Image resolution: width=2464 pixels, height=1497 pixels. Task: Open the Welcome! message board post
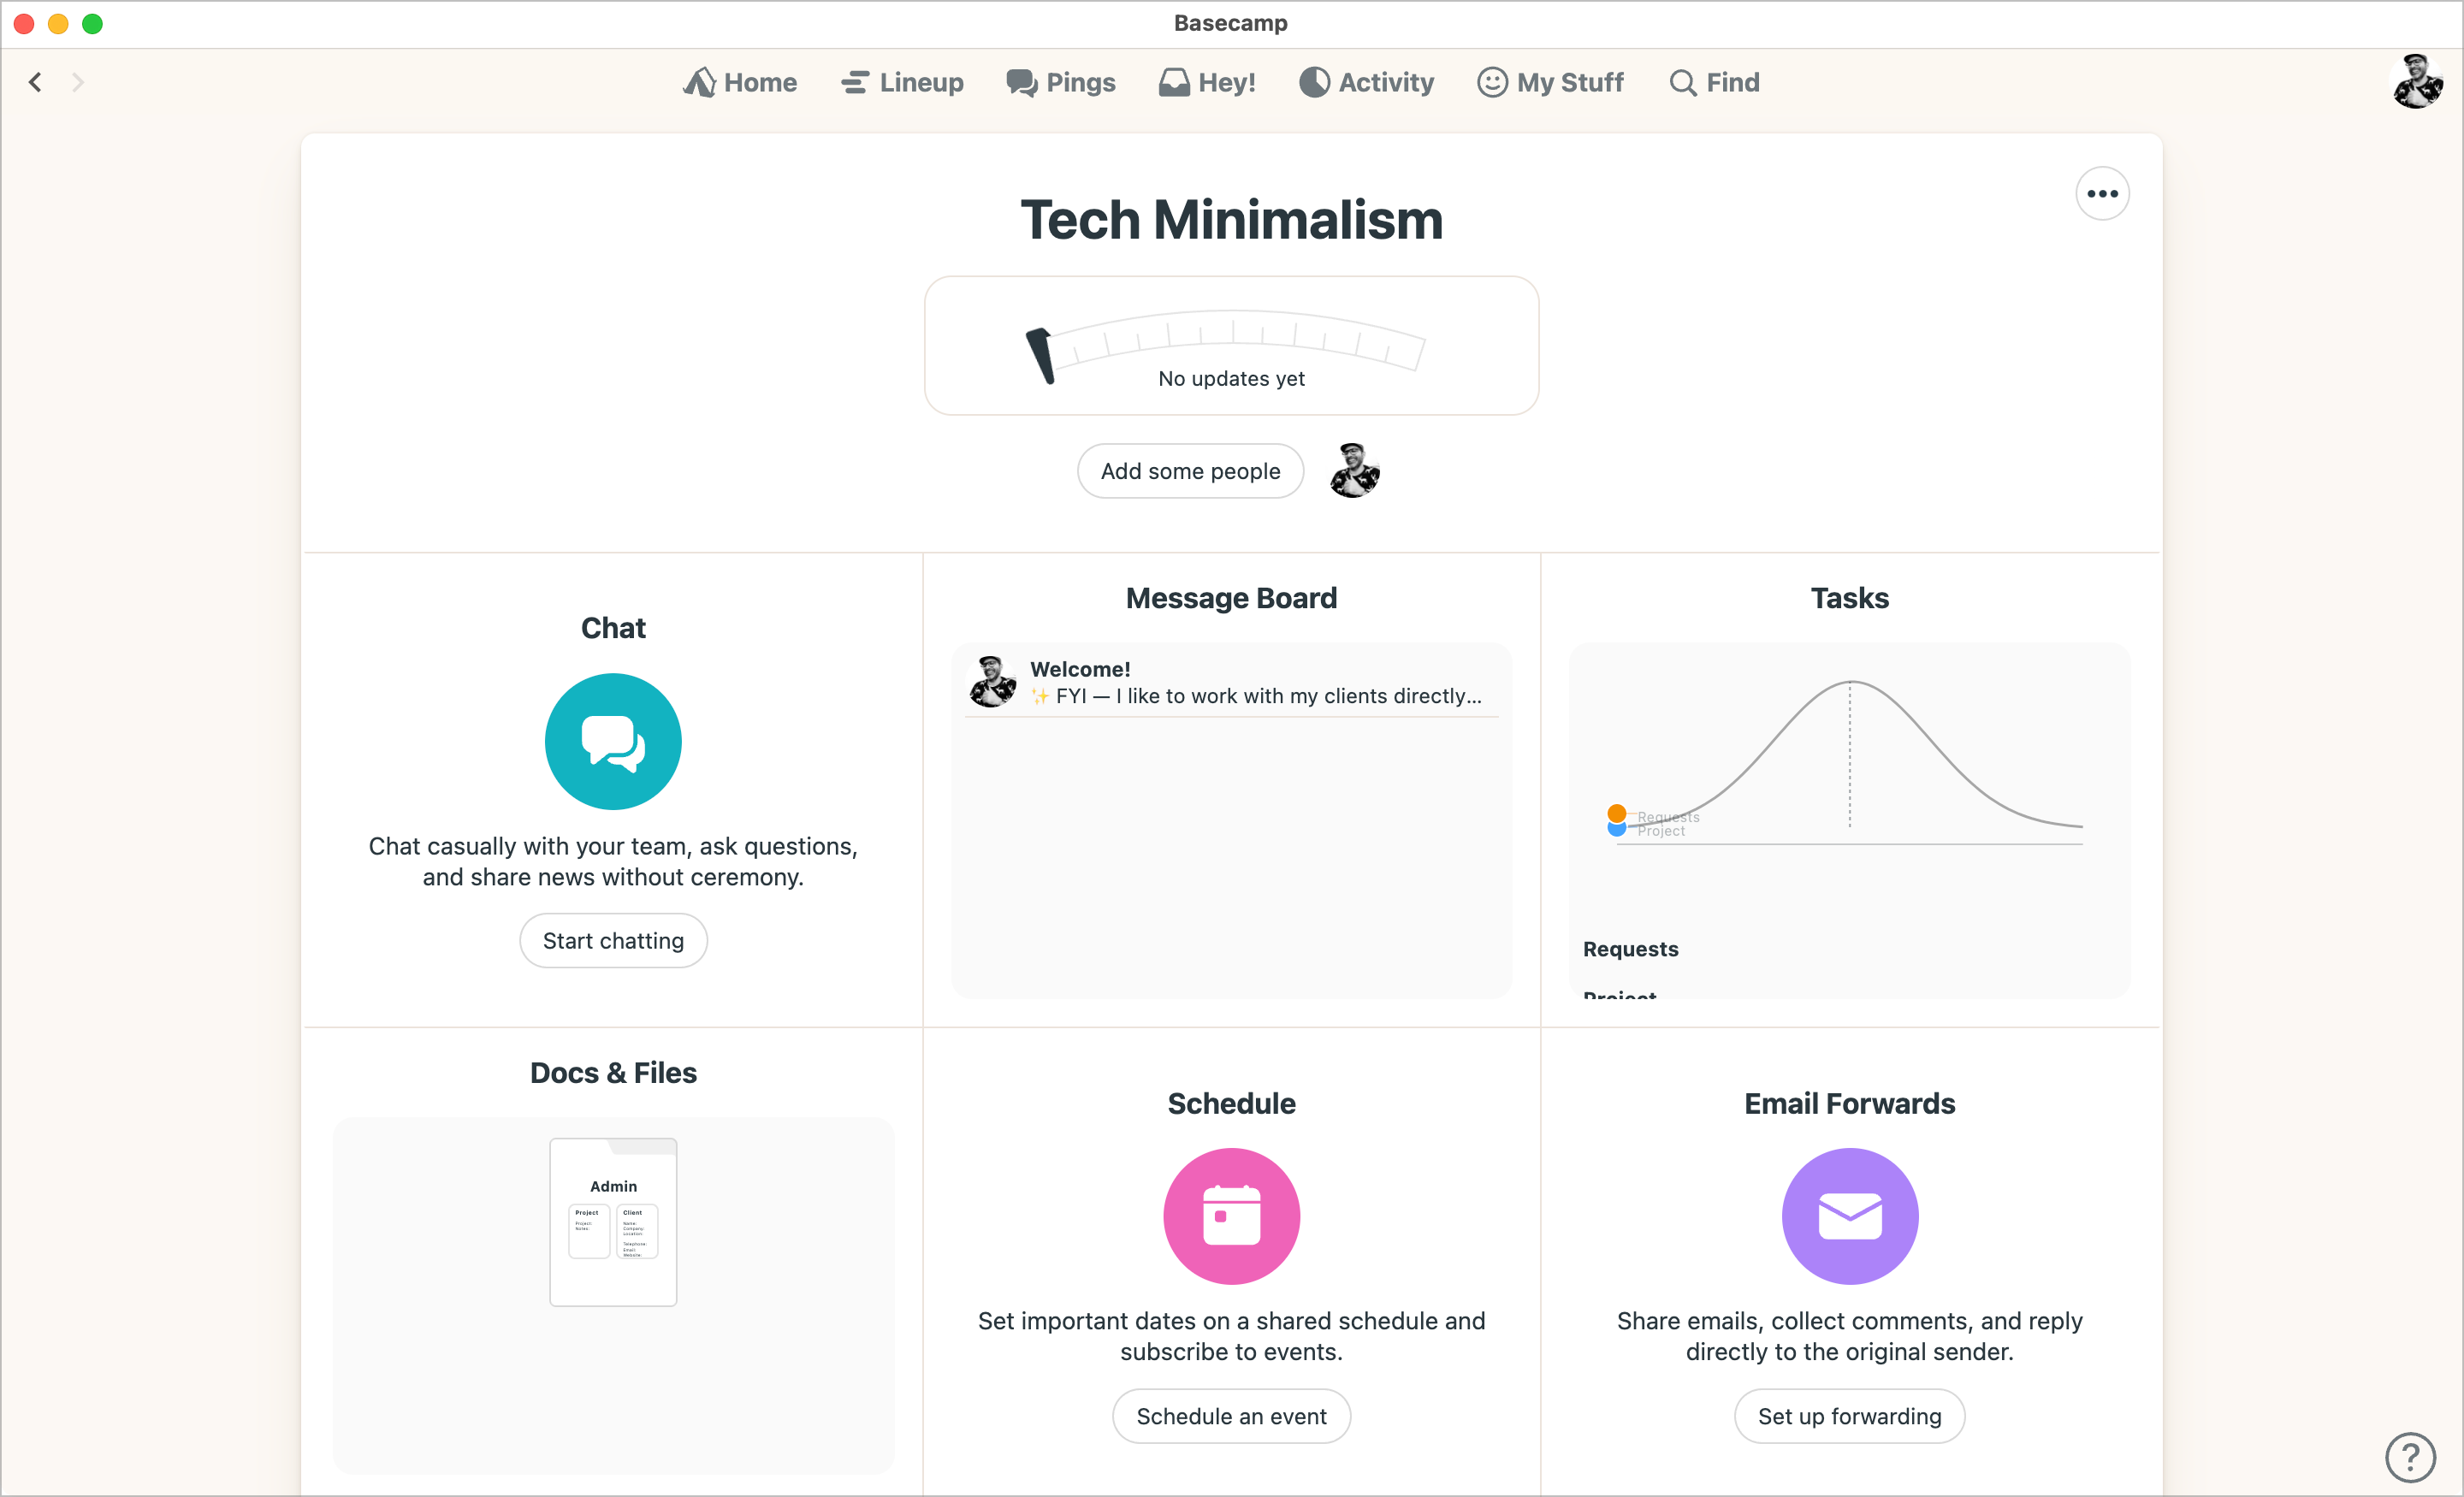point(1230,681)
